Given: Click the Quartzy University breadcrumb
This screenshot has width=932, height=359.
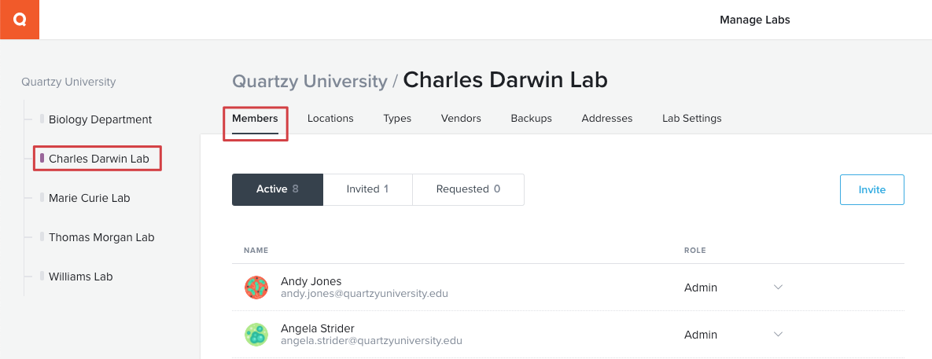Looking at the screenshot, I should 310,81.
